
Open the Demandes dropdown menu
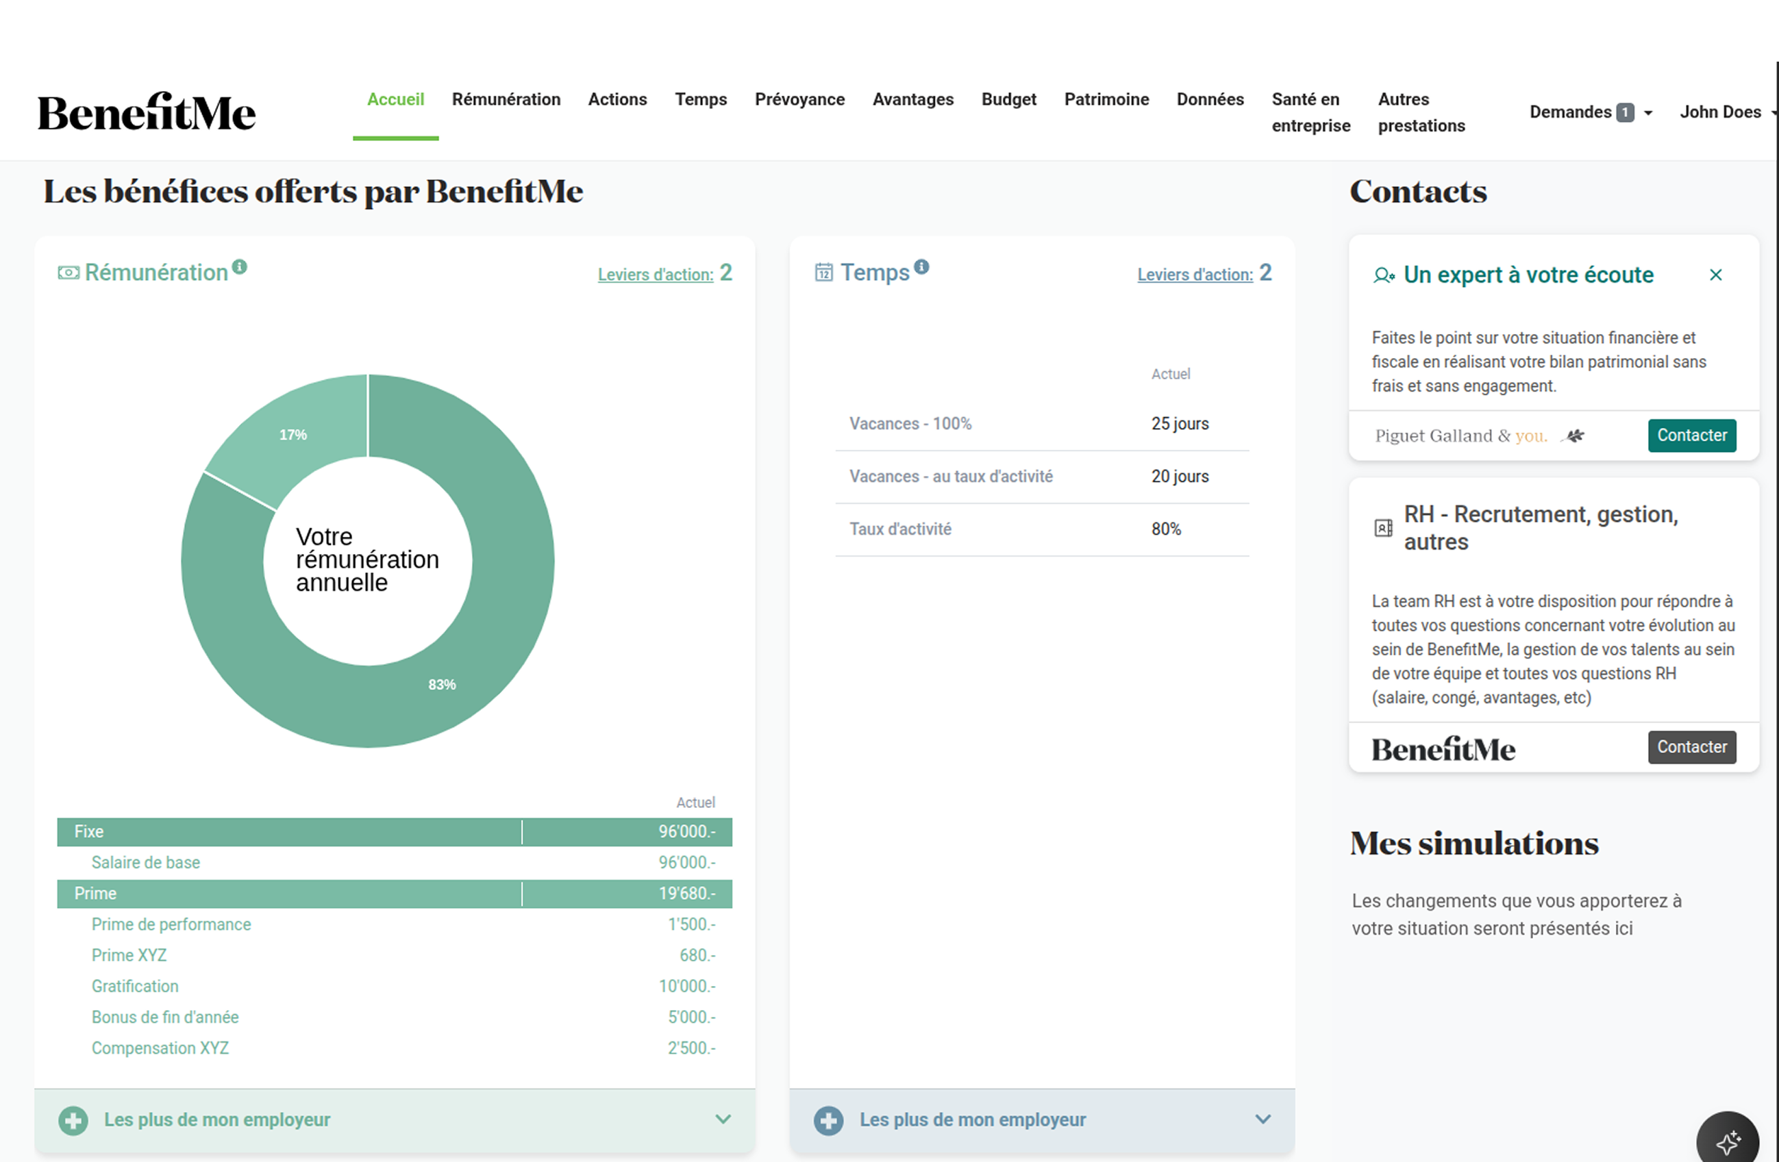coord(1590,112)
